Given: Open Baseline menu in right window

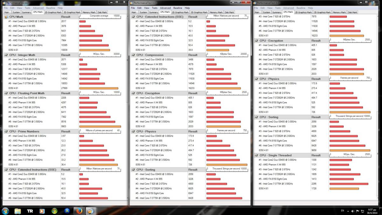Looking at the screenshot, I should click(x=301, y=8).
